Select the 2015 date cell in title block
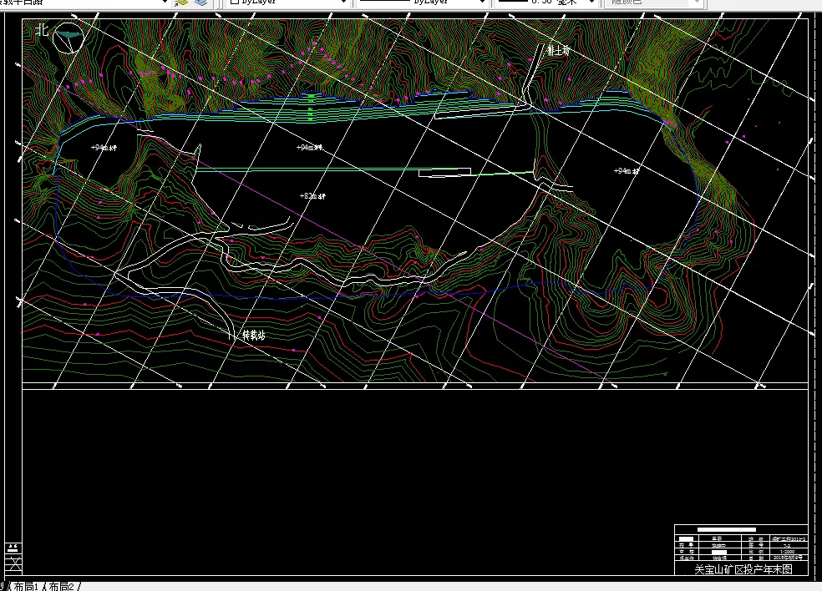 point(788,558)
